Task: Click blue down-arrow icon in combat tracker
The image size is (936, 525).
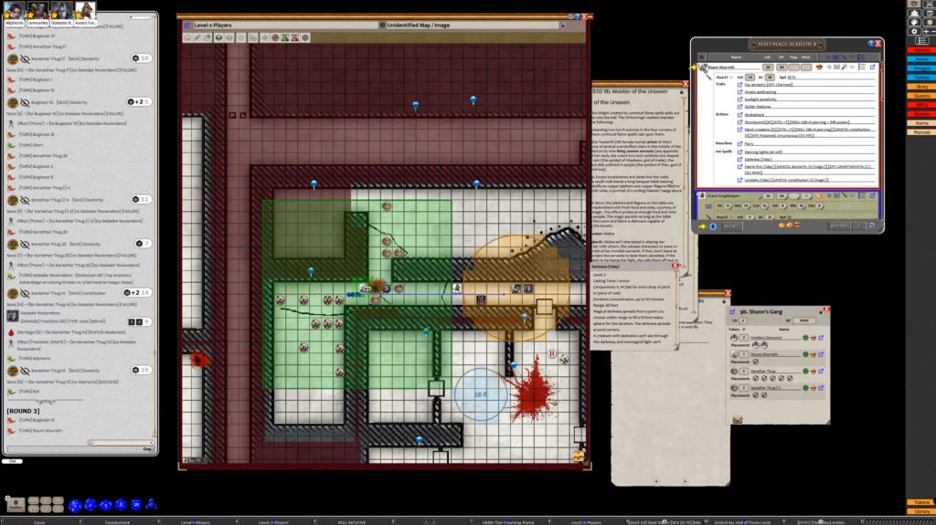Action: click(x=713, y=226)
